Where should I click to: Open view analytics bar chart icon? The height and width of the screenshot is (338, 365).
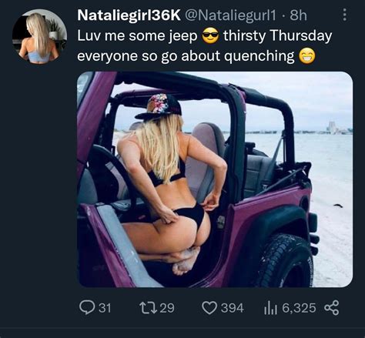coord(270,308)
